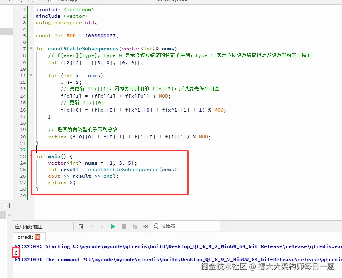Click line number 16 in gutter
342x278 pixels.
(x=23, y=110)
